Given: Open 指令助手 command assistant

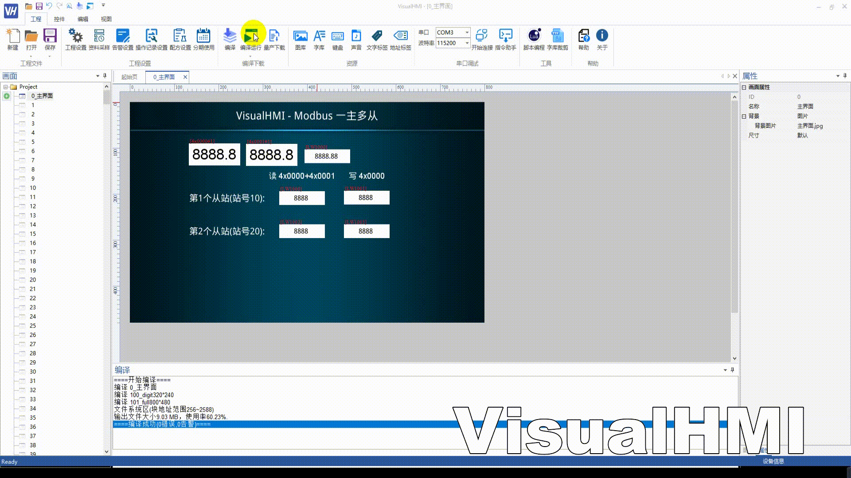Looking at the screenshot, I should tap(506, 39).
